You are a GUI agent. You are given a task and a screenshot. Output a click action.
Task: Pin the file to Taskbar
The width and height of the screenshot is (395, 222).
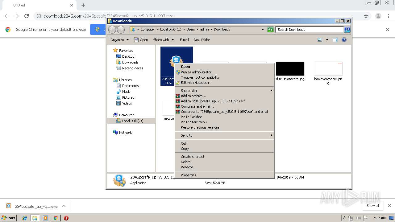224,117
